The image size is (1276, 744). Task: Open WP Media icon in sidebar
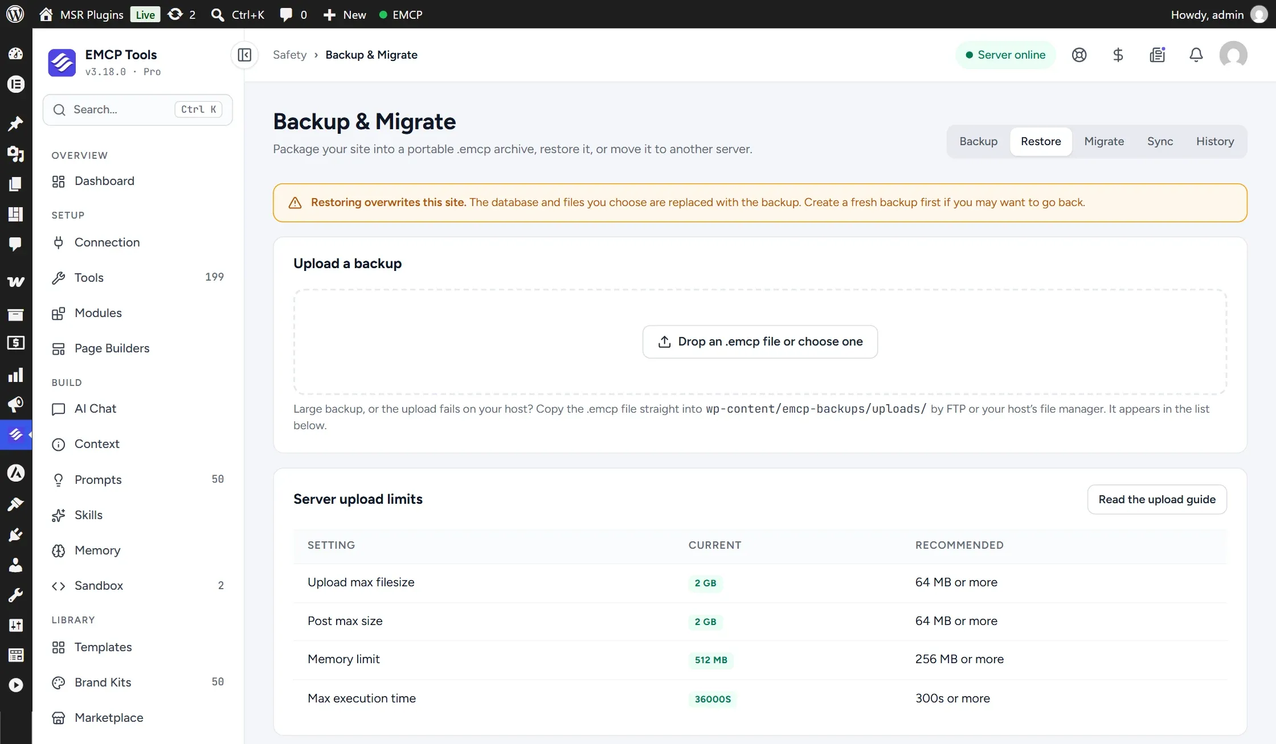click(x=15, y=154)
